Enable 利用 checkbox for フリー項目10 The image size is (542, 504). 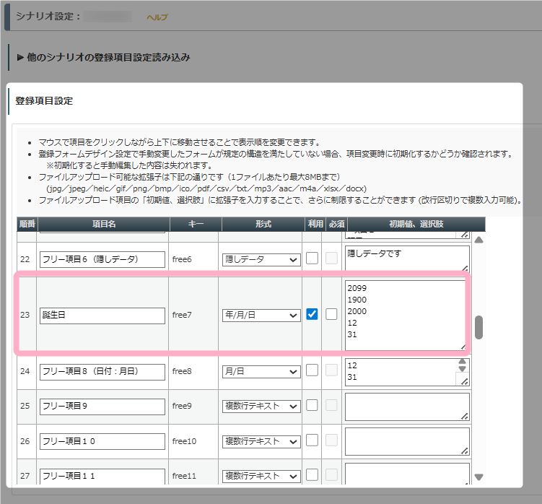[312, 440]
